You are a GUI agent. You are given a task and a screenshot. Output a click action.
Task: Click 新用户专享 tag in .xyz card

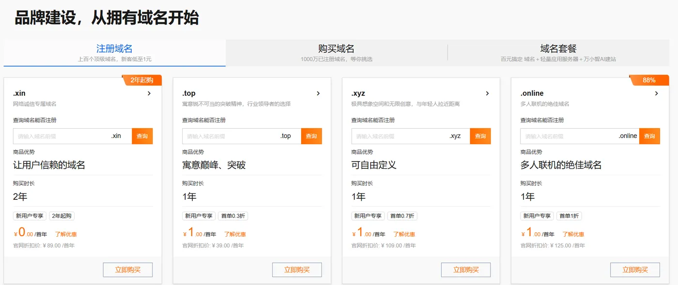(368, 216)
